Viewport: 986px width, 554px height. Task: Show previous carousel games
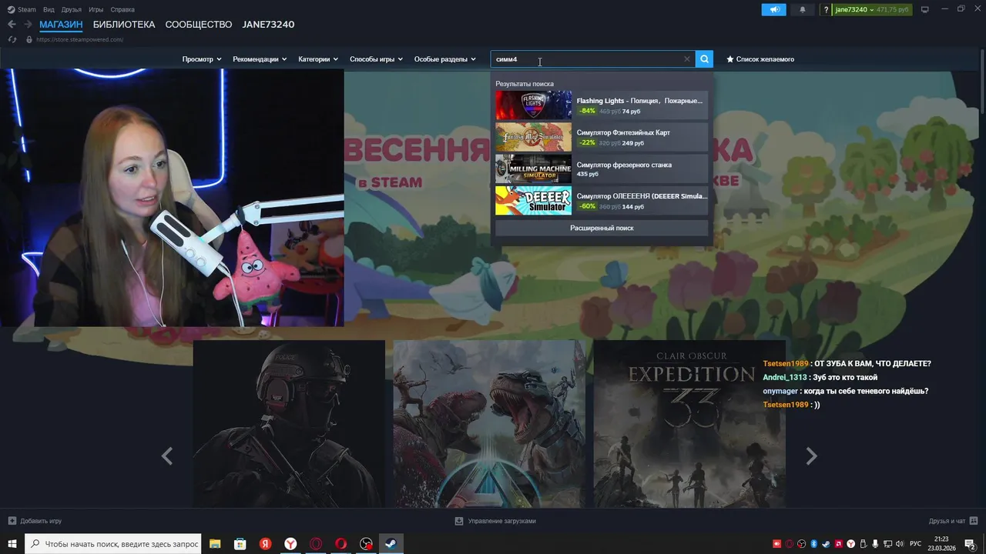167,456
